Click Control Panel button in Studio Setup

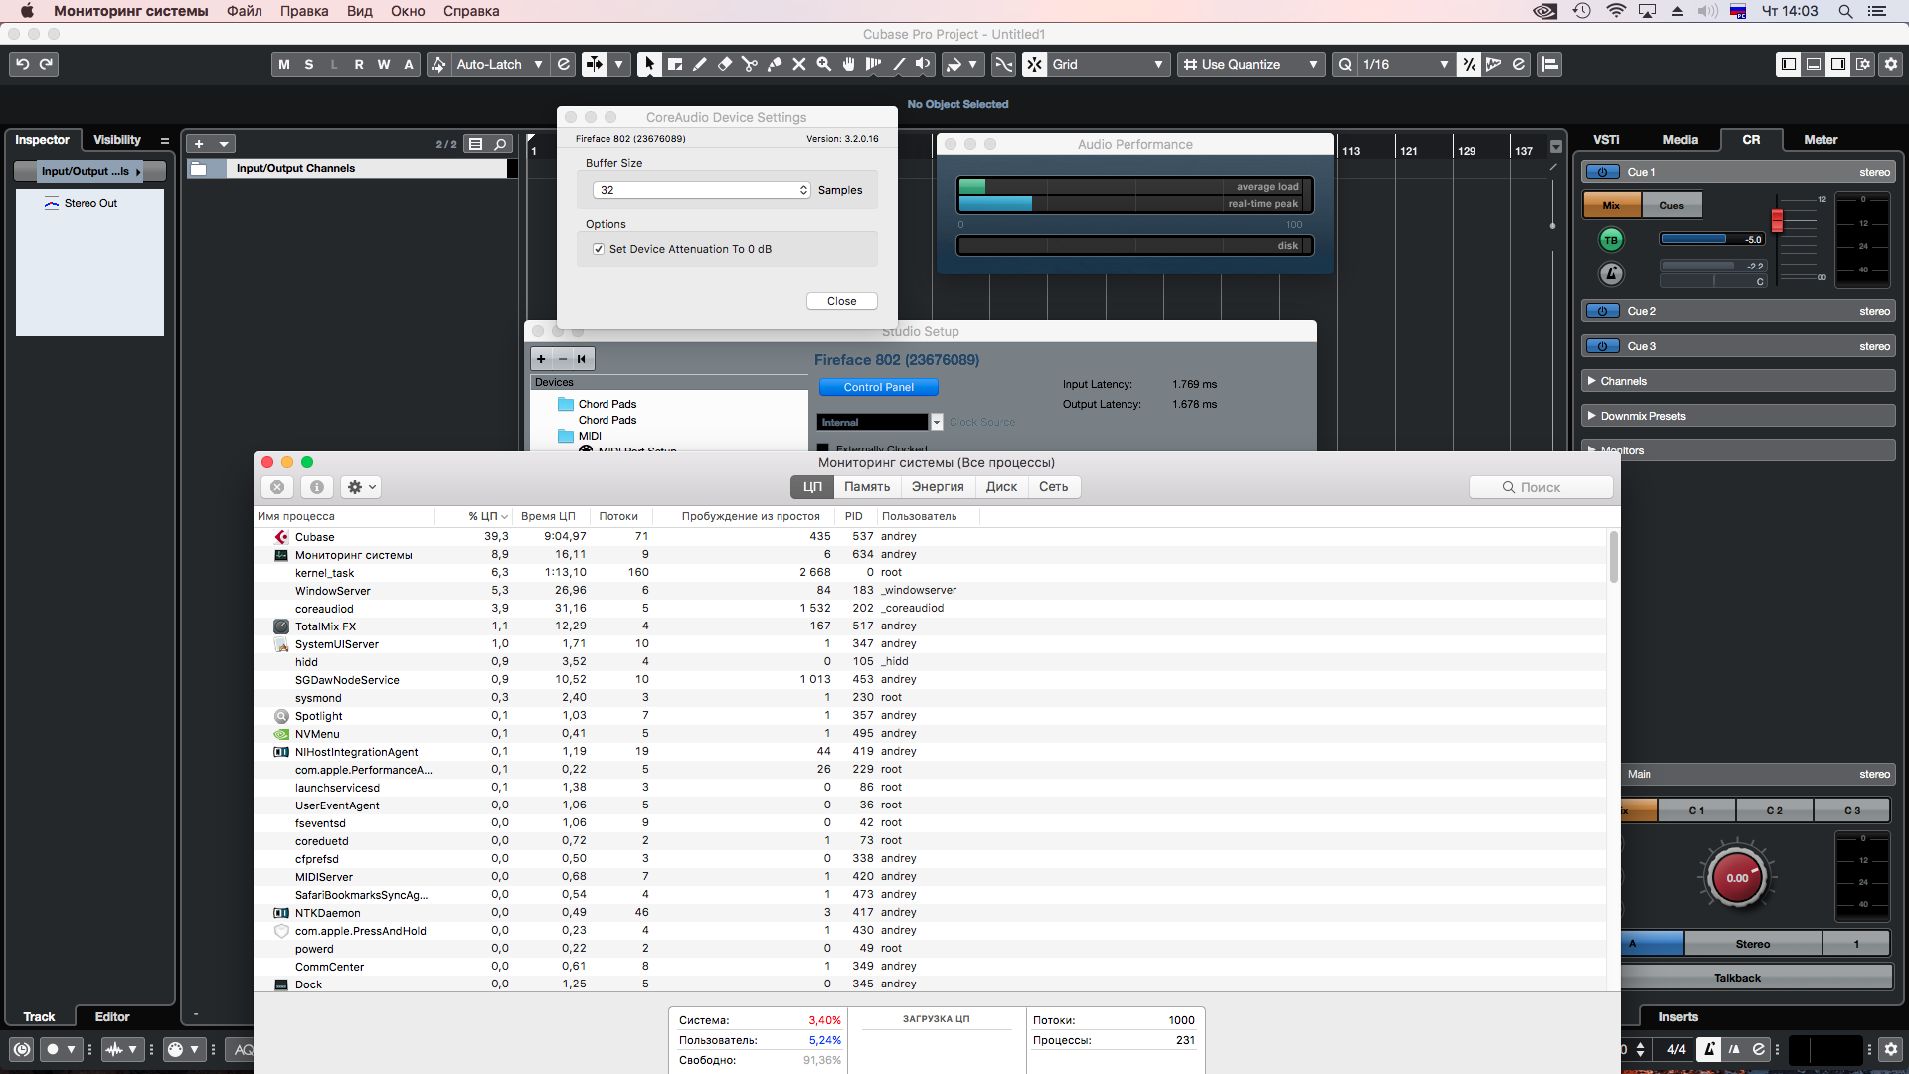878,387
